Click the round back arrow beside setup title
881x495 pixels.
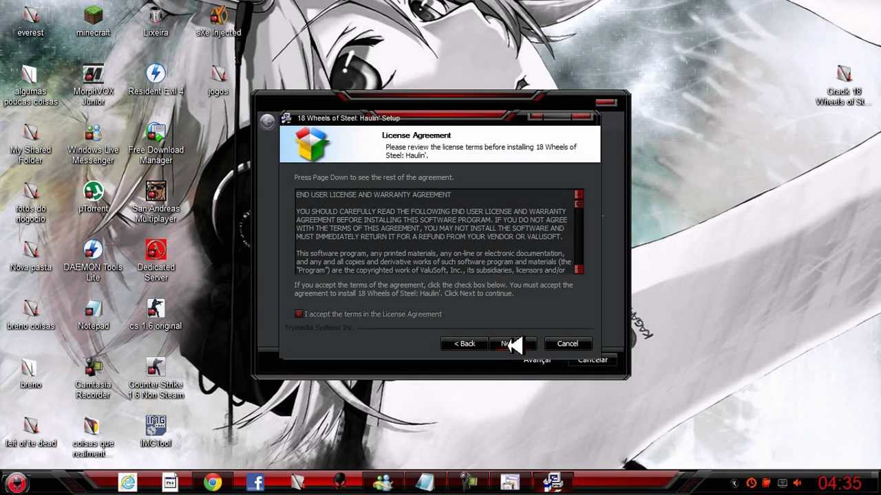(267, 121)
